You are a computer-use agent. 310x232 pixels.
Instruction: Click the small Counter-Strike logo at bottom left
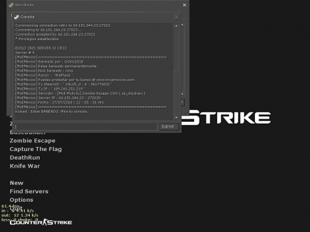click(41, 222)
